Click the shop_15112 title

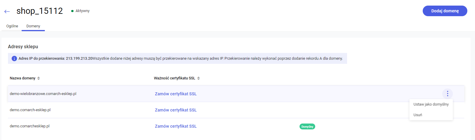tap(40, 11)
